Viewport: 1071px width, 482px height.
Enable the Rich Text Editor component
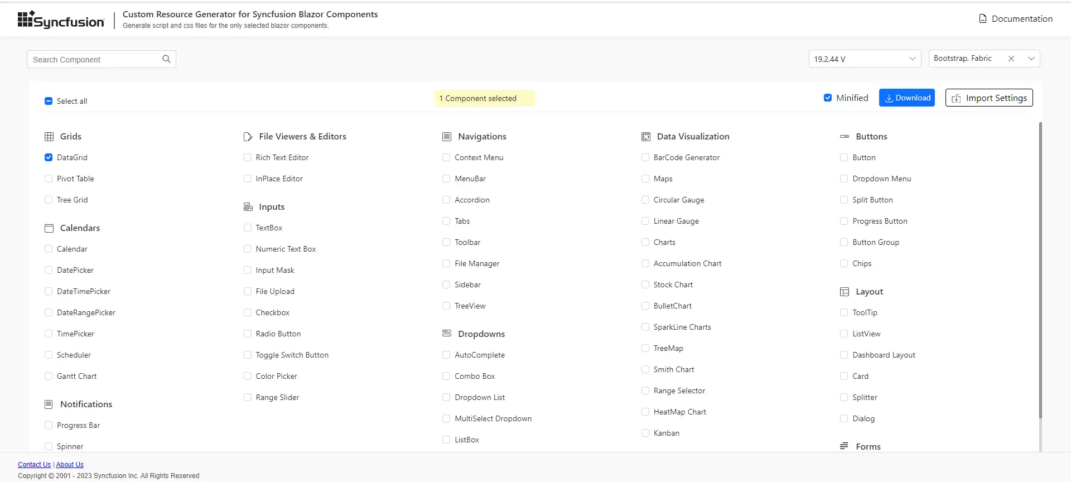(248, 158)
